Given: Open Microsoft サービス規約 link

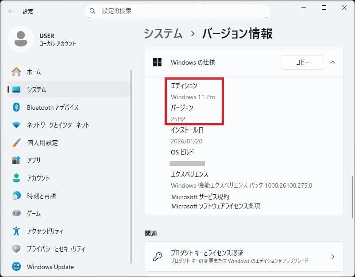Looking at the screenshot, I should (x=200, y=196).
